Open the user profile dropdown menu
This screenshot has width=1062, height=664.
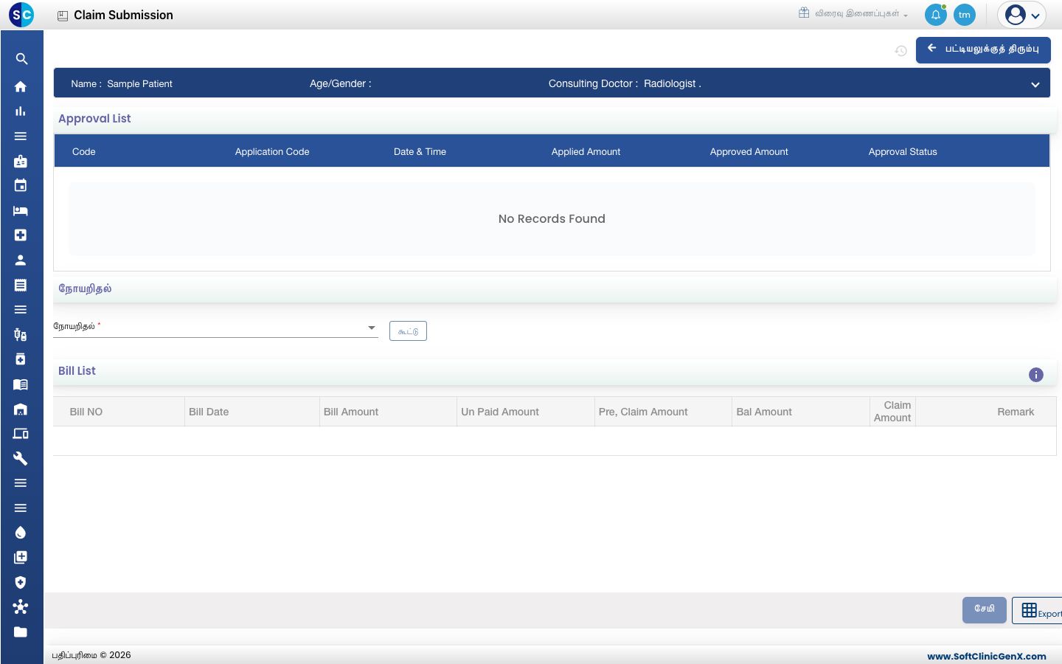pos(1021,15)
